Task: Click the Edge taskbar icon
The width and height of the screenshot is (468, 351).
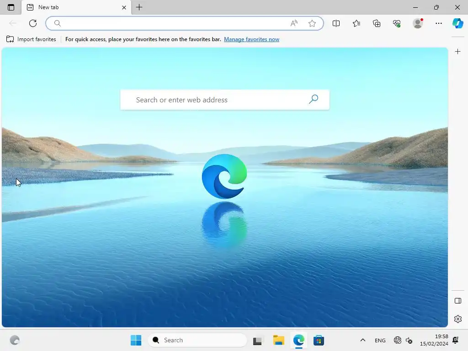Action: tap(299, 340)
